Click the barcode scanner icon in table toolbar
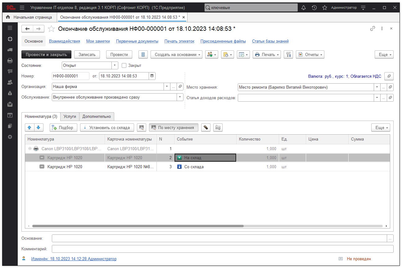 point(142,127)
